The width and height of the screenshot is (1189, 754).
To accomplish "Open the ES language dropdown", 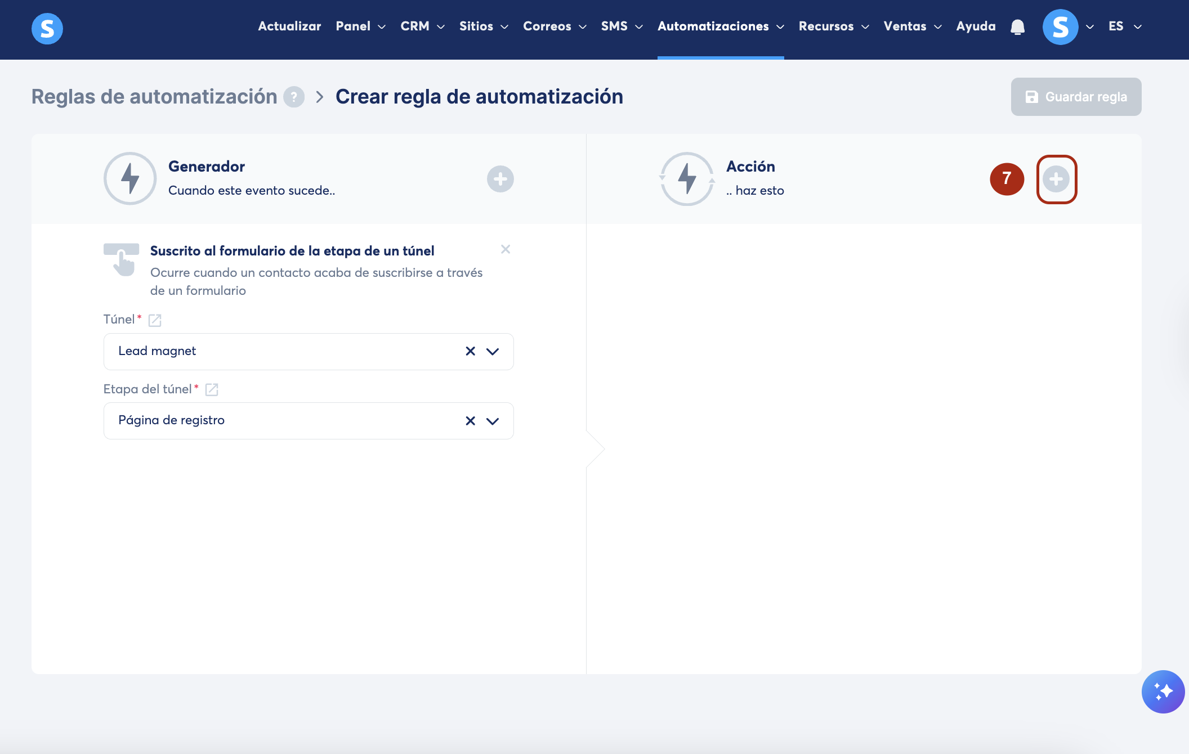I will [1124, 26].
